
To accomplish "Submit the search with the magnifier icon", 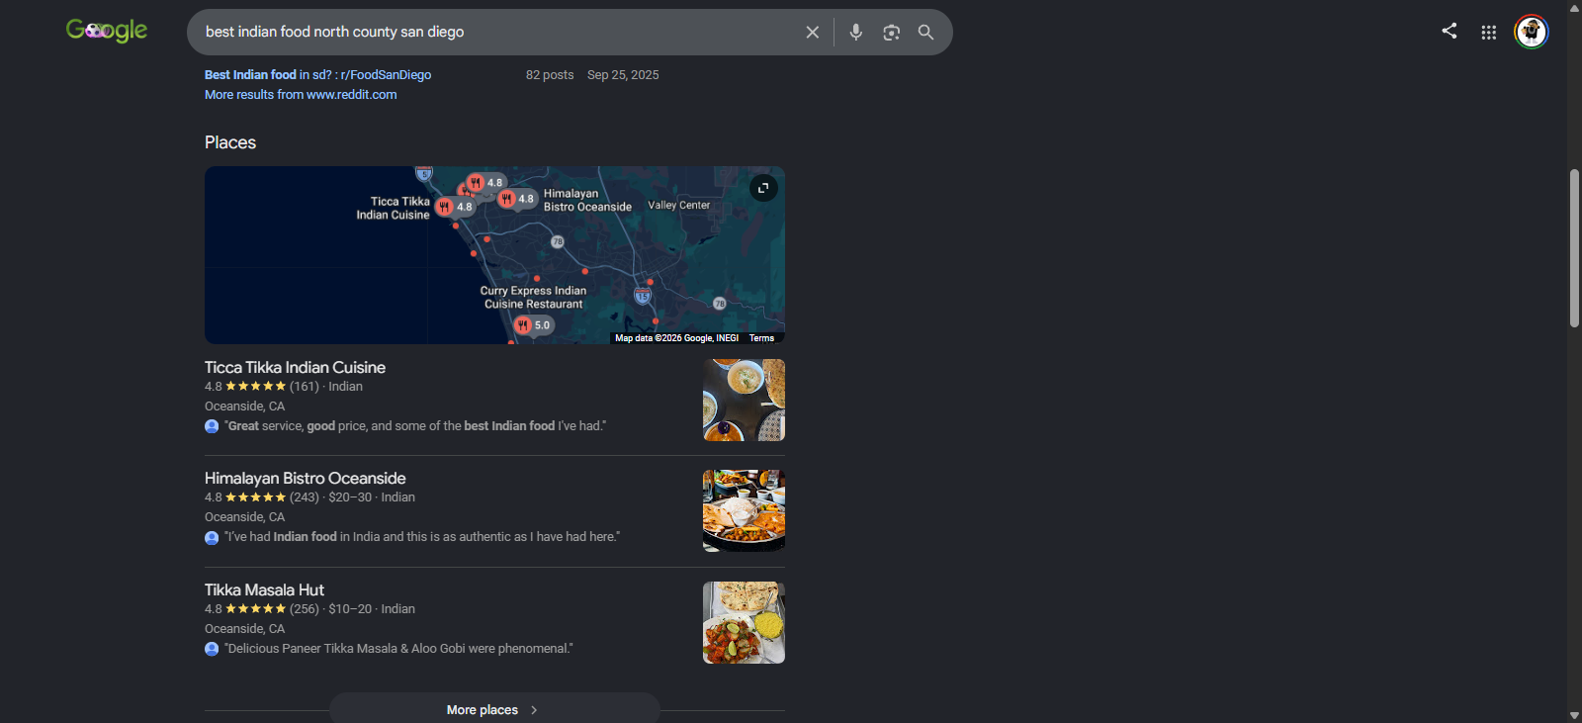I will tap(925, 33).
